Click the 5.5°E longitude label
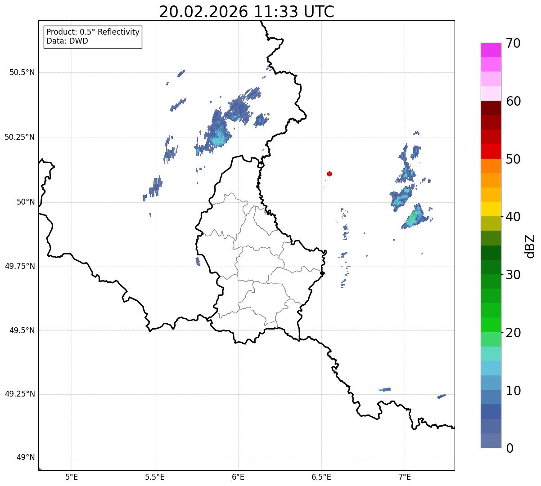 tap(155, 477)
